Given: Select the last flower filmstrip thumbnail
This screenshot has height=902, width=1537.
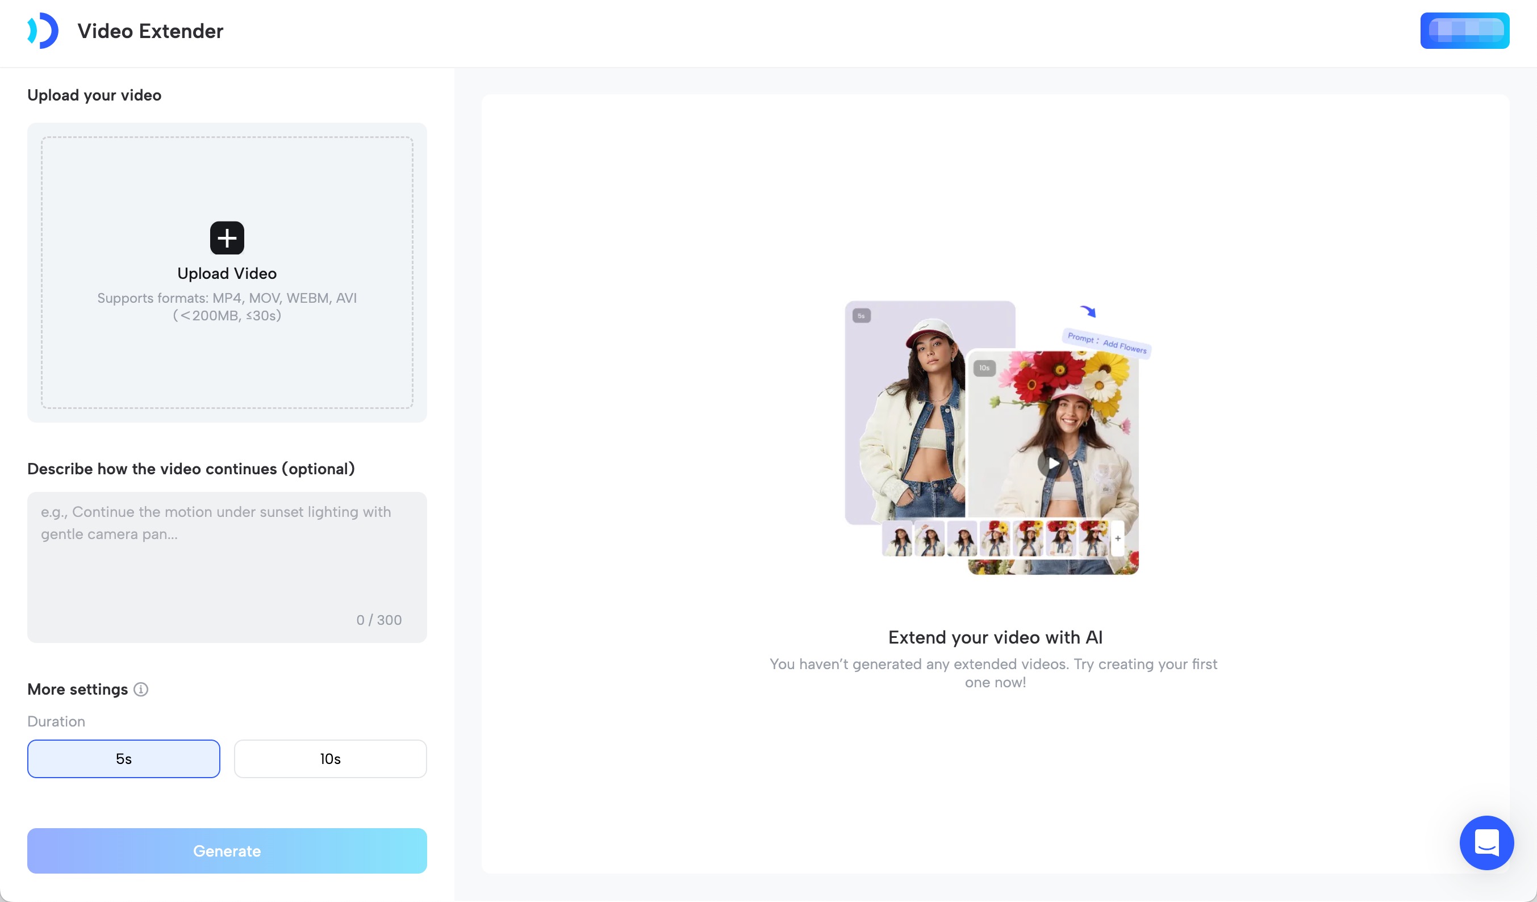Looking at the screenshot, I should tap(1093, 538).
